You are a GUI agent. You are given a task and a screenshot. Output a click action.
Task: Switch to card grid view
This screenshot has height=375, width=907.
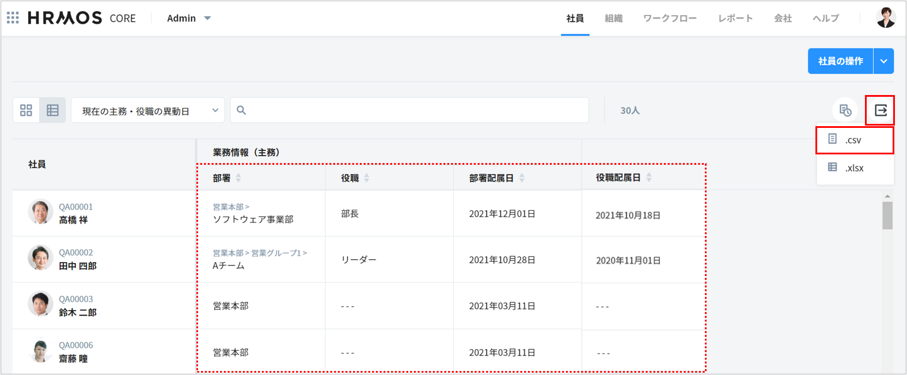[x=26, y=110]
